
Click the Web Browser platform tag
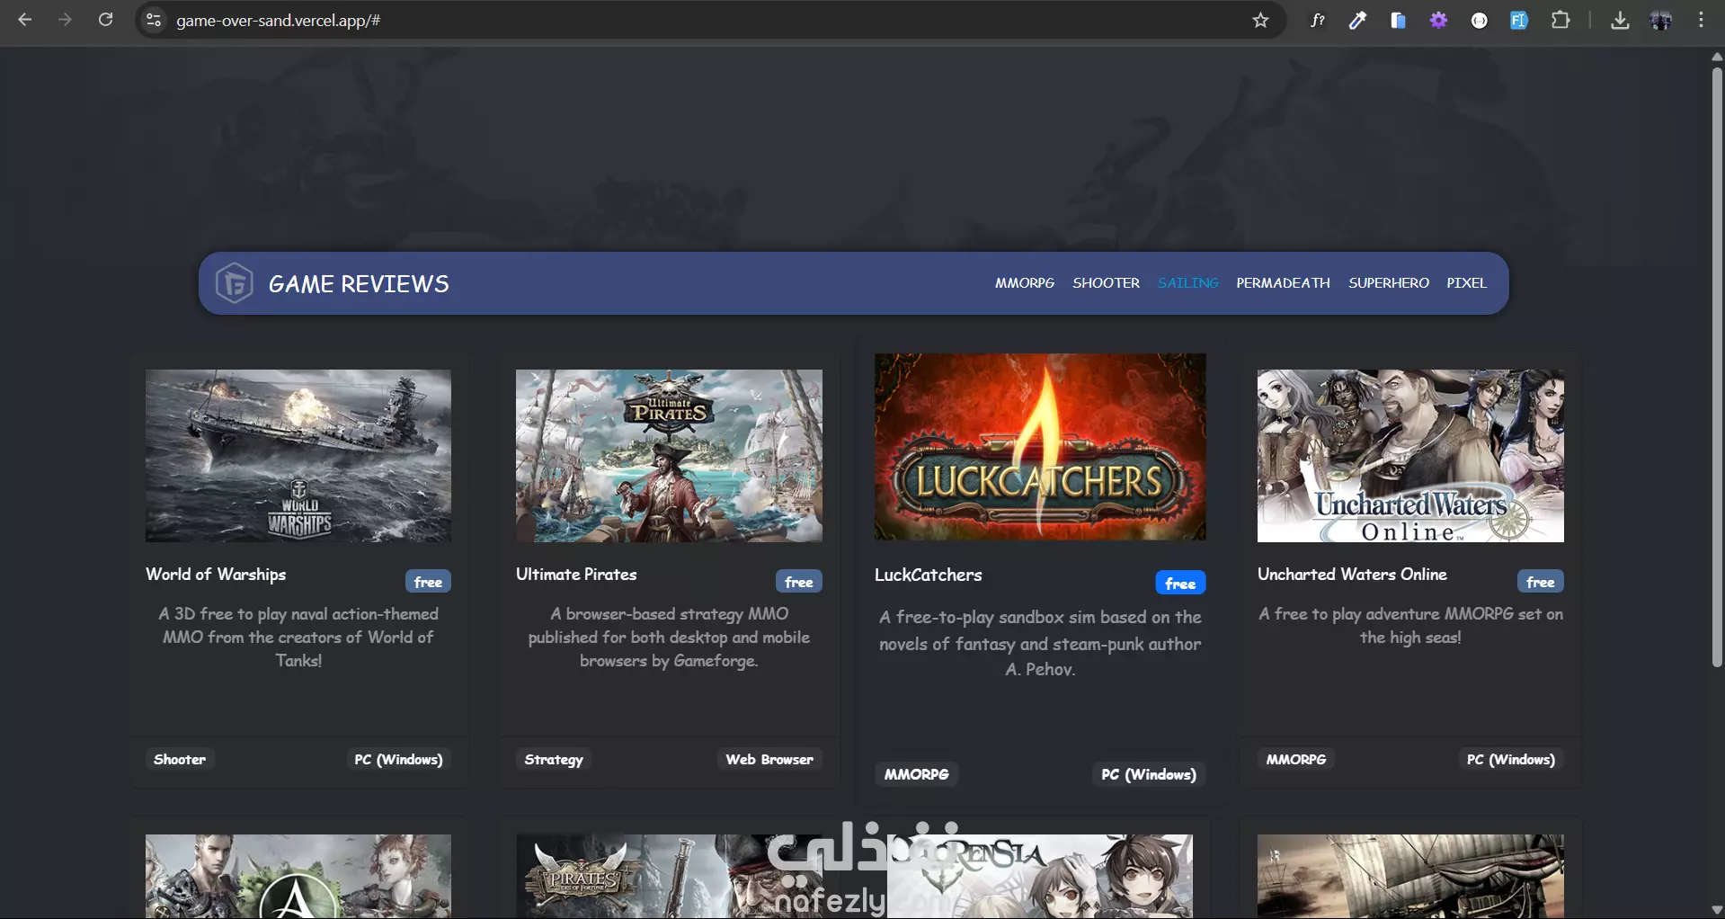tap(769, 759)
